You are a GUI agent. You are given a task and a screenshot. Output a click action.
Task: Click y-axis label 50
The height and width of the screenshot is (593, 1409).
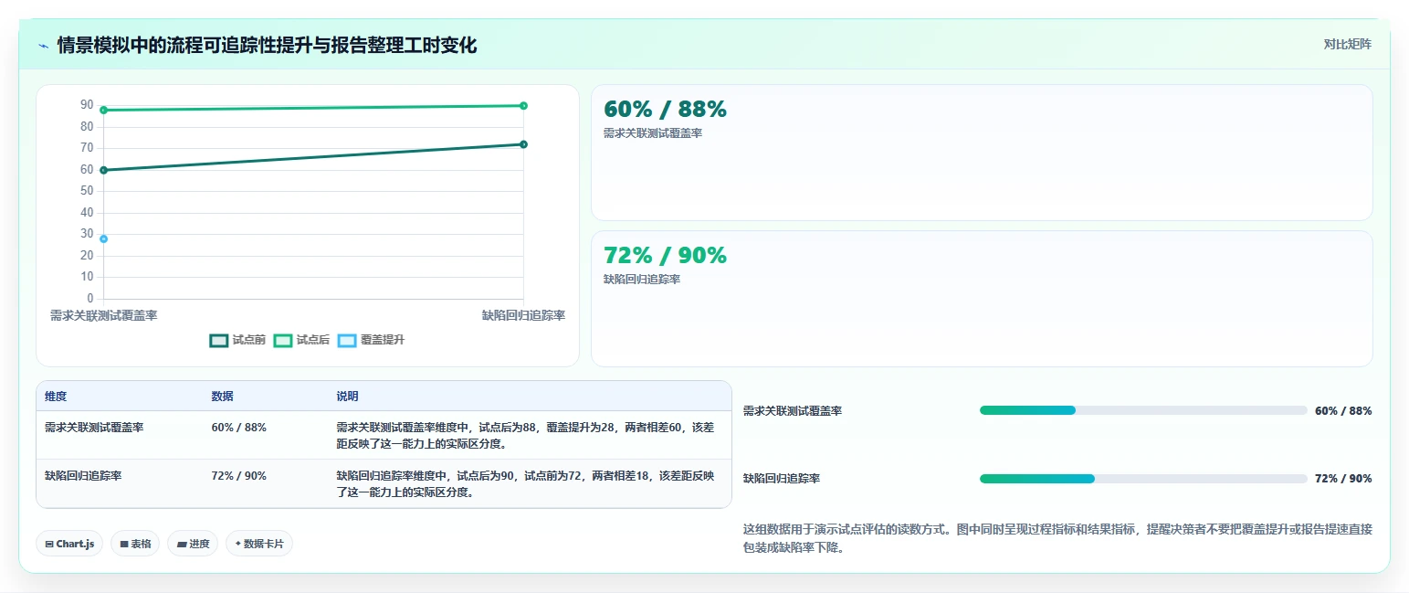coord(87,191)
